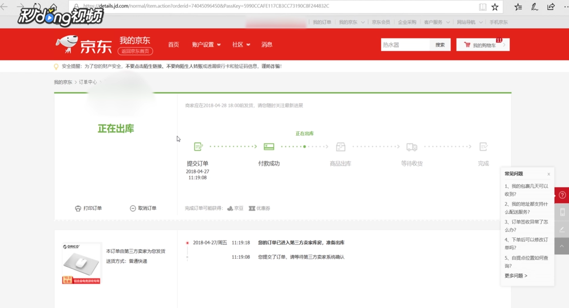This screenshot has height=308, width=569.
Task: Open the favorites hub icon
Action: [518, 7]
